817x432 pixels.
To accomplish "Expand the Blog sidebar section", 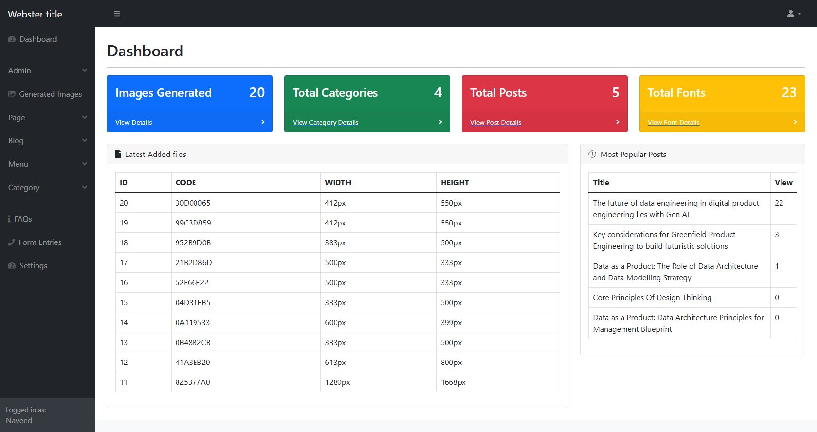I will click(x=48, y=140).
